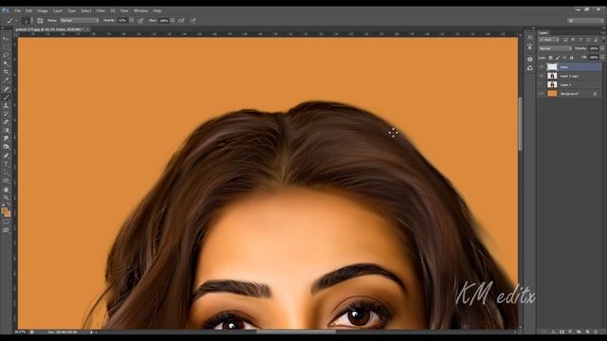Select the Healing Brush tool
The image size is (607, 341).
(6, 89)
